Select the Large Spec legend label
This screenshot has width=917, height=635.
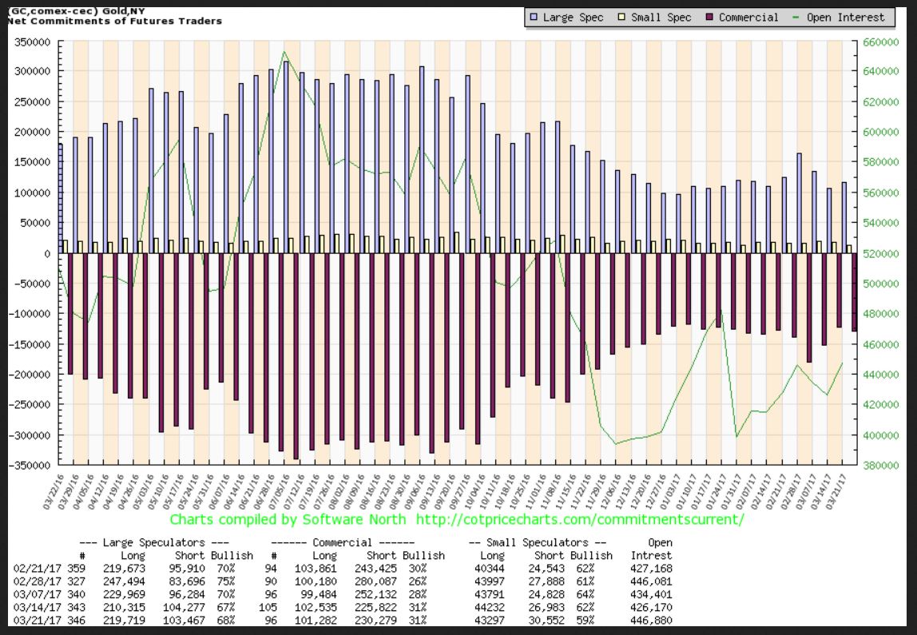[574, 17]
